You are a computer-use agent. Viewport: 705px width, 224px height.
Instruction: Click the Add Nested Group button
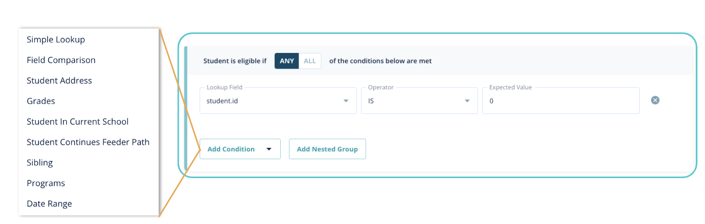(327, 149)
